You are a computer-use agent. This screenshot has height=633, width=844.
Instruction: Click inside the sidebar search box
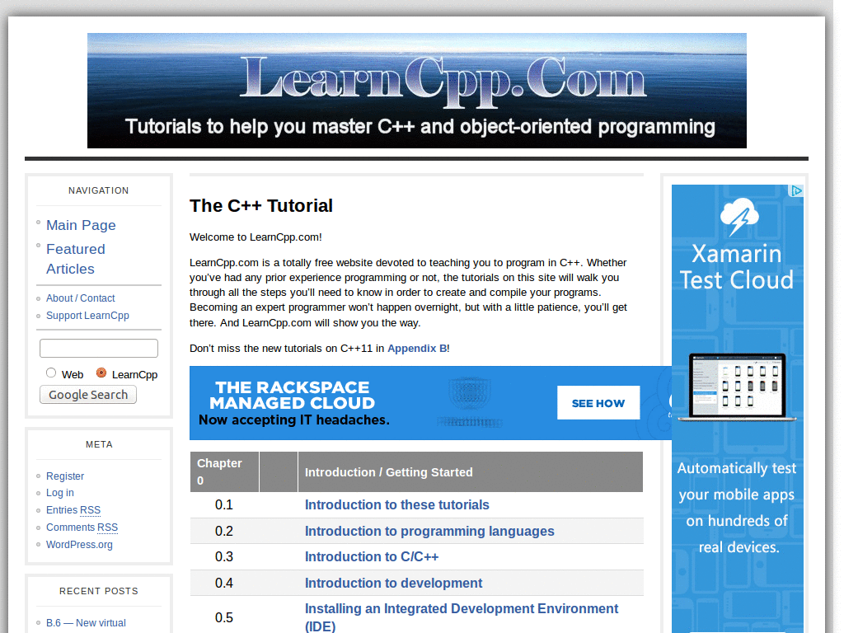(98, 347)
